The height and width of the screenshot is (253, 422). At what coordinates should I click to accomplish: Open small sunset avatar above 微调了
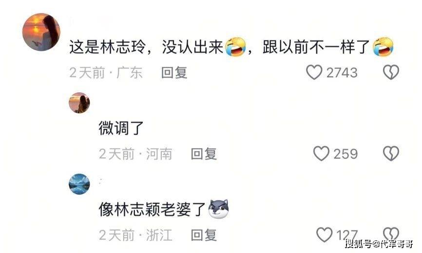point(79,103)
